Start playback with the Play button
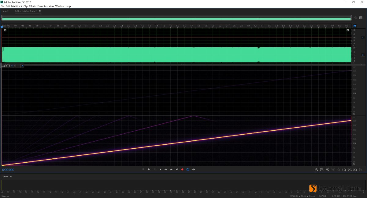 (149, 169)
